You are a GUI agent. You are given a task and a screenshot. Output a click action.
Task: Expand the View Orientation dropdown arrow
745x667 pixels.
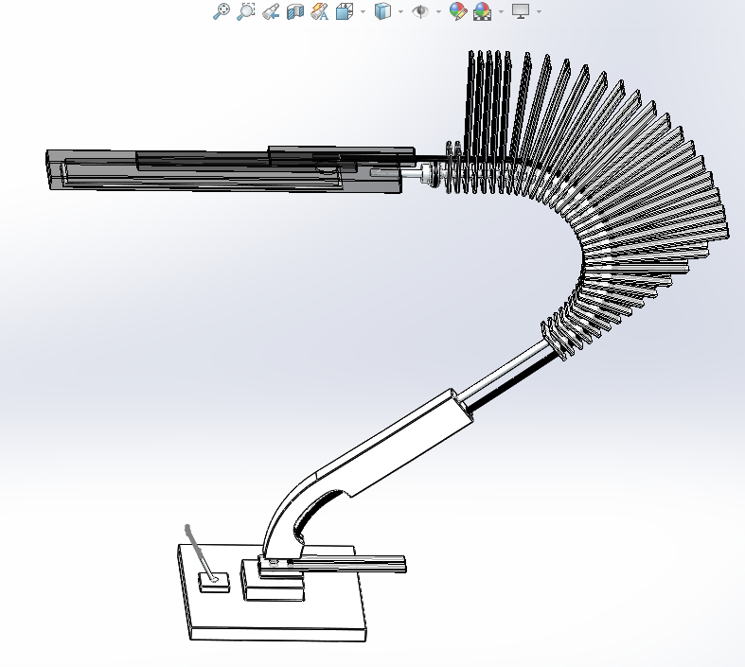(x=363, y=11)
